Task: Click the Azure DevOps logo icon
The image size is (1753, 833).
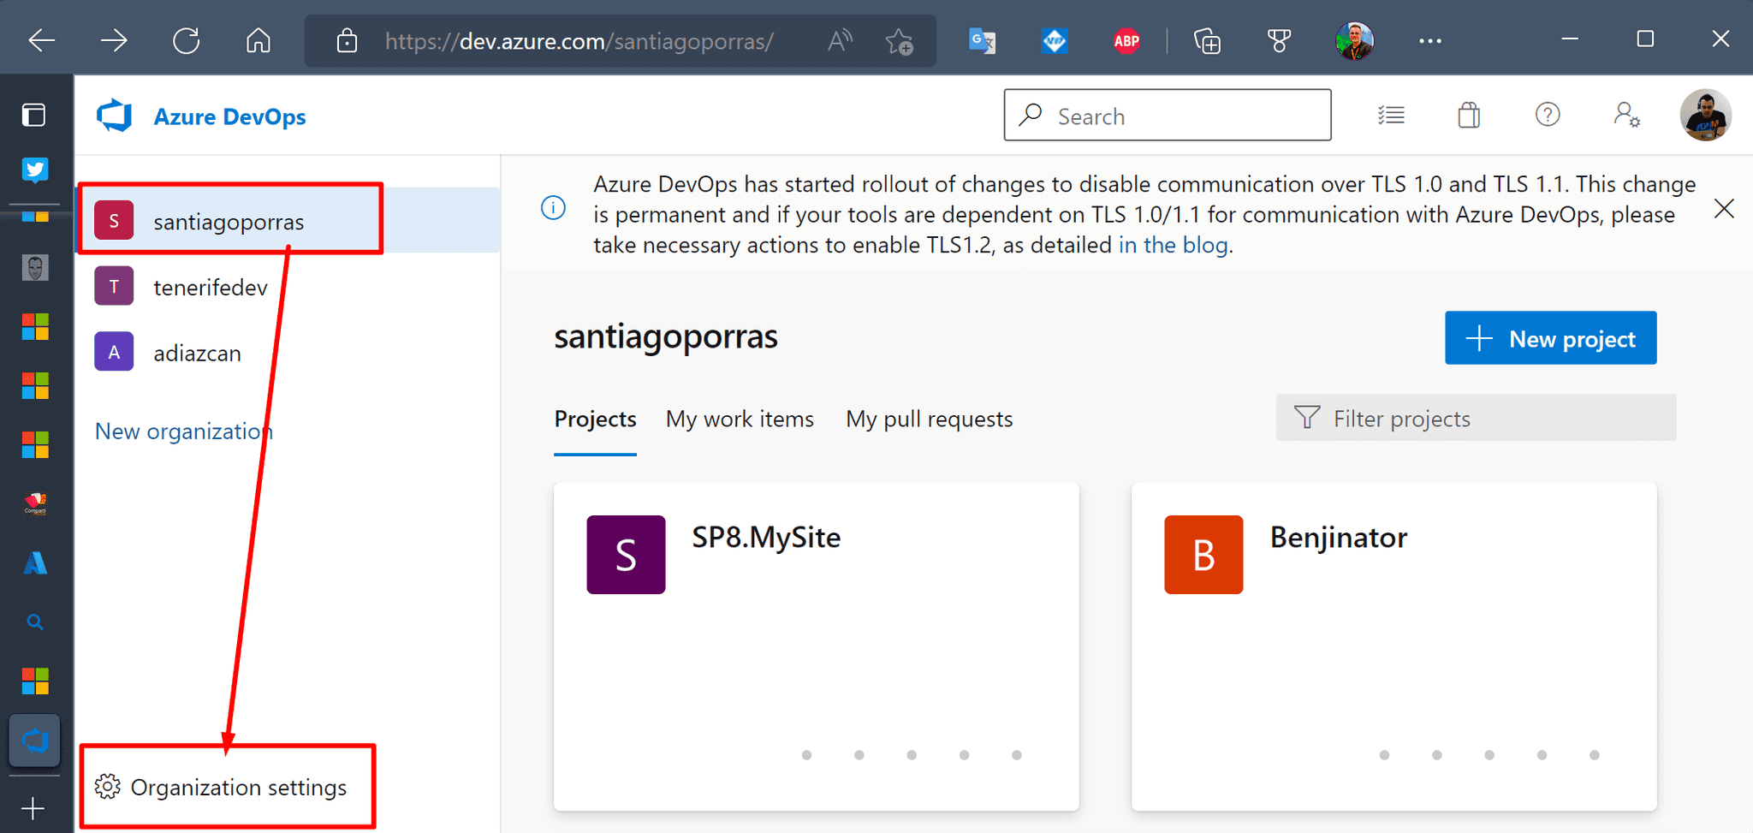Action: point(115,116)
